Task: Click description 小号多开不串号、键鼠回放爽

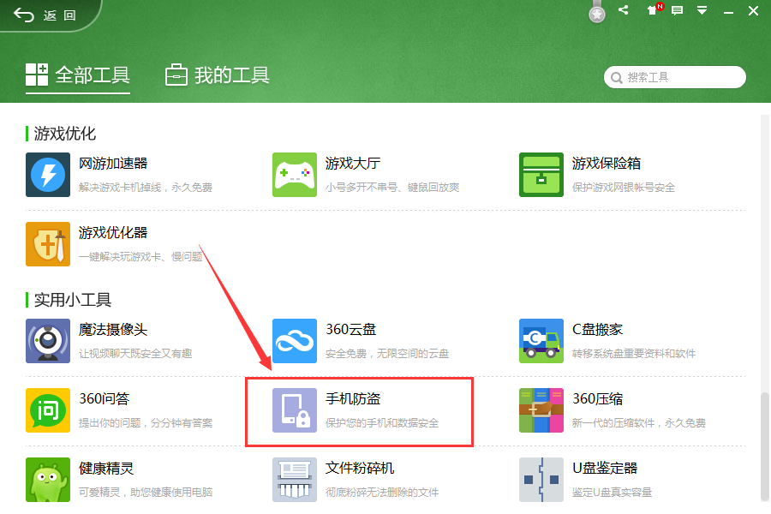Action: coord(392,188)
